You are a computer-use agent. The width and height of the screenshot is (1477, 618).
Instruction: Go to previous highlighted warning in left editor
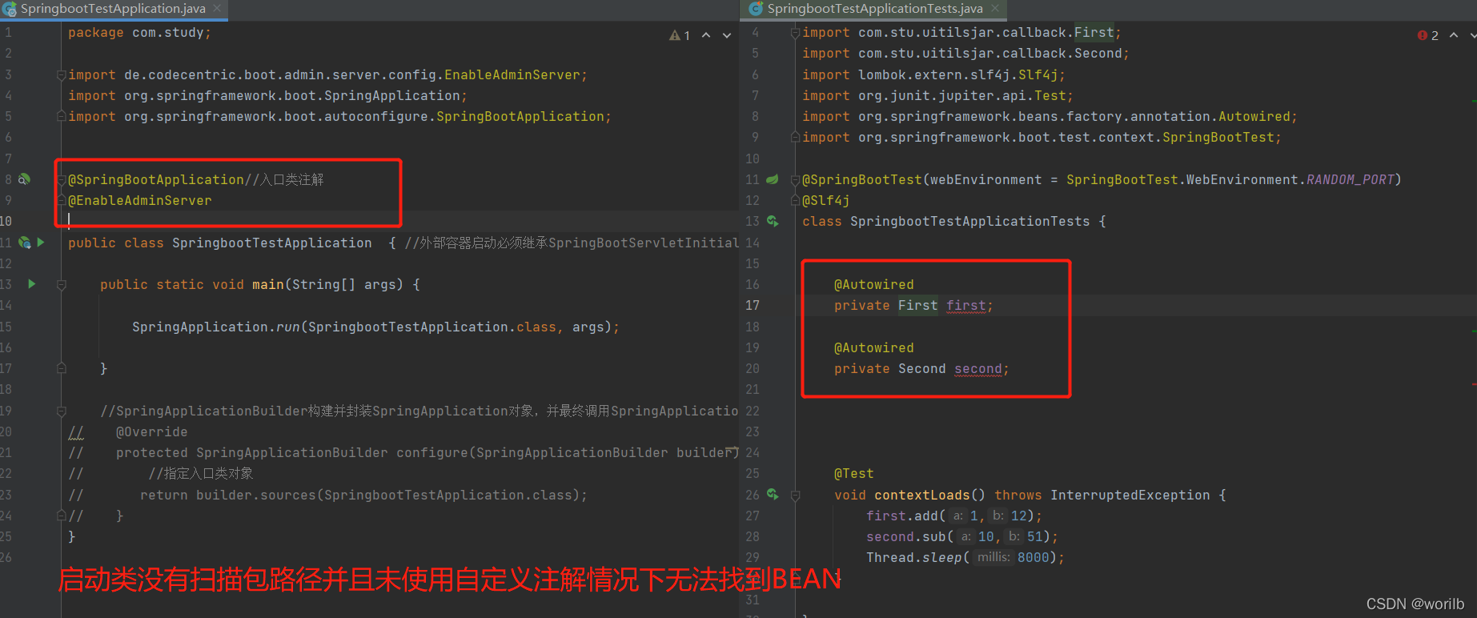pos(706,35)
